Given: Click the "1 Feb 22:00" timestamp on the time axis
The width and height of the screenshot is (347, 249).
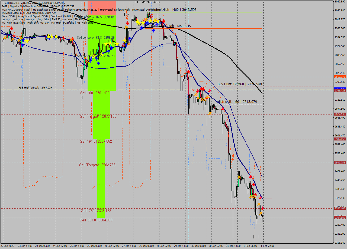Looking at the screenshot, I should pyautogui.click(x=268, y=246).
